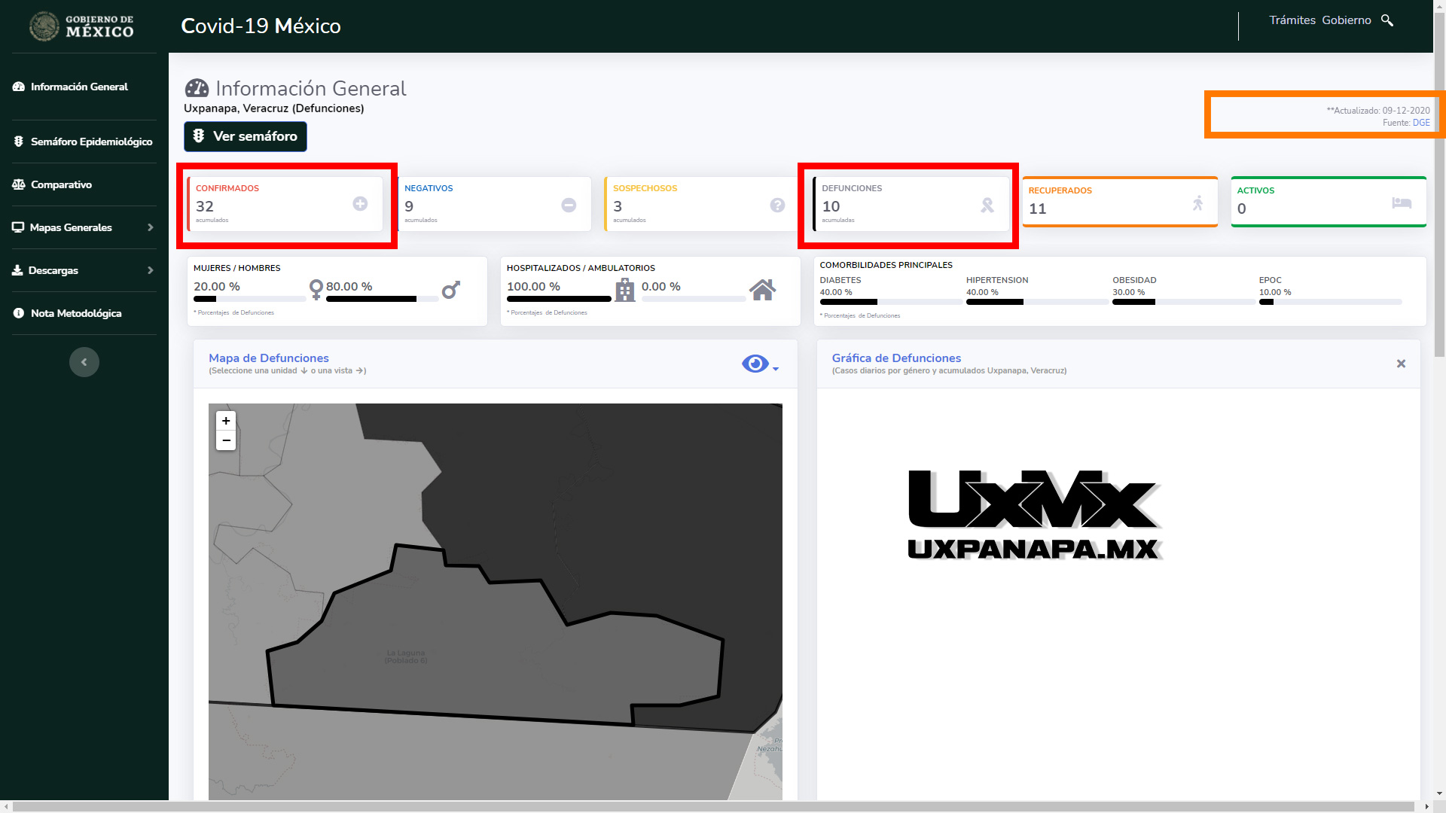Select the Sospechosos 3 card
The image size is (1446, 813).
pyautogui.click(x=702, y=204)
